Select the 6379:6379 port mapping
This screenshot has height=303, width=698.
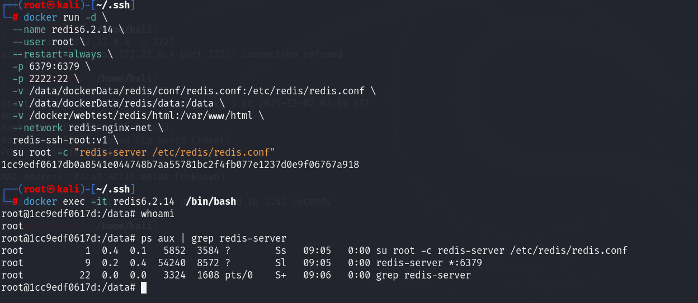54,66
